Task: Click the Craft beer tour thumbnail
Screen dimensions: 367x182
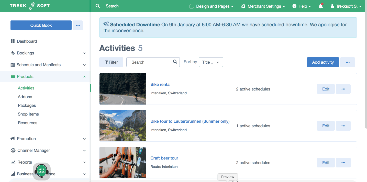Action: pyautogui.click(x=123, y=163)
